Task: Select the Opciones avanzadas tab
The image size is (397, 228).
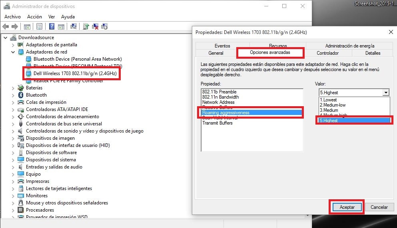Action: click(270, 52)
